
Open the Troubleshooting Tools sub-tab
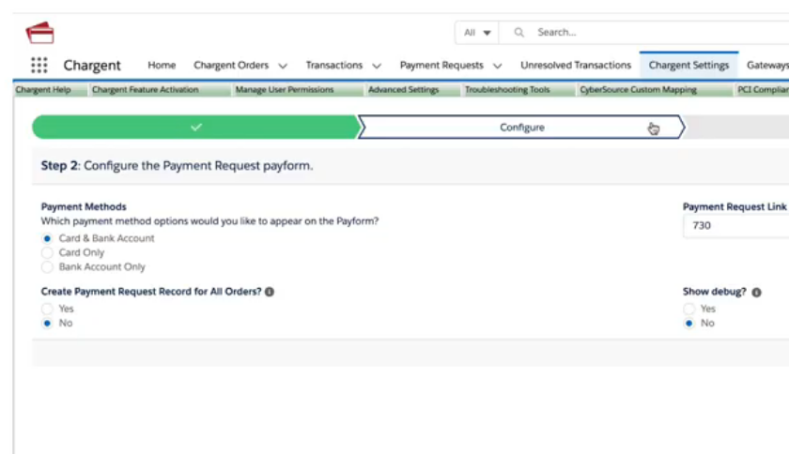coord(507,90)
